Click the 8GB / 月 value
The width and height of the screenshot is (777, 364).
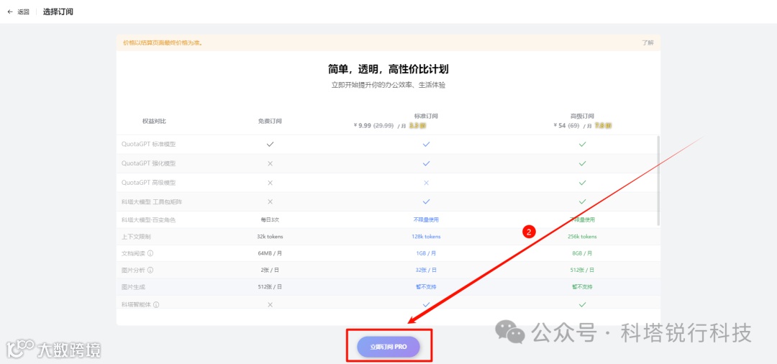point(582,253)
